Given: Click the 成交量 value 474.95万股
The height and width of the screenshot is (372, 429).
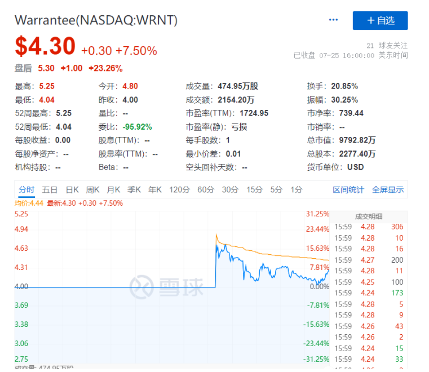Looking at the screenshot, I should pyautogui.click(x=238, y=86).
